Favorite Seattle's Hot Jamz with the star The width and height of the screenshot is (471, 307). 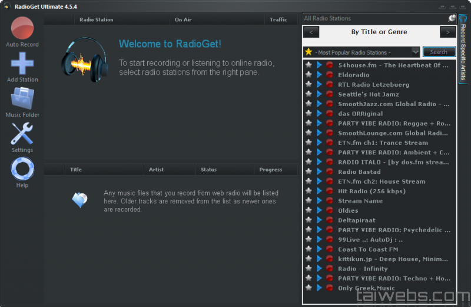point(309,94)
